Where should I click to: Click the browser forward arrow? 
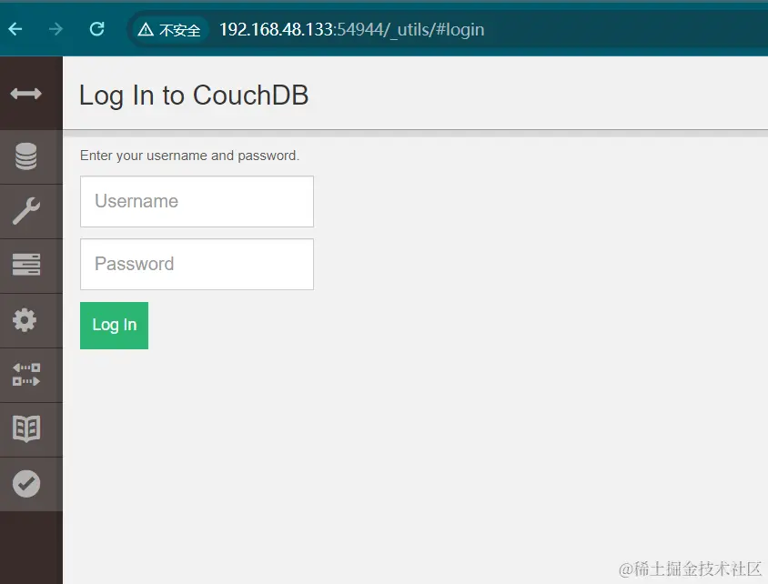[x=56, y=29]
